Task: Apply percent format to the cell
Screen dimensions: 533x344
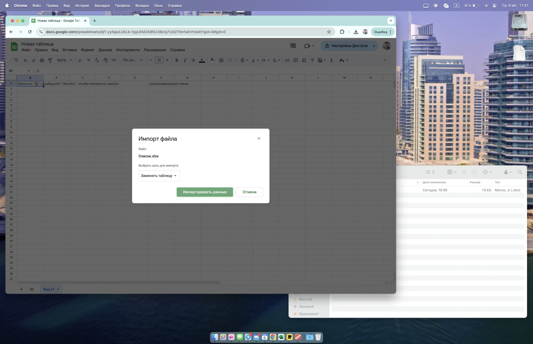Action: tap(89, 60)
